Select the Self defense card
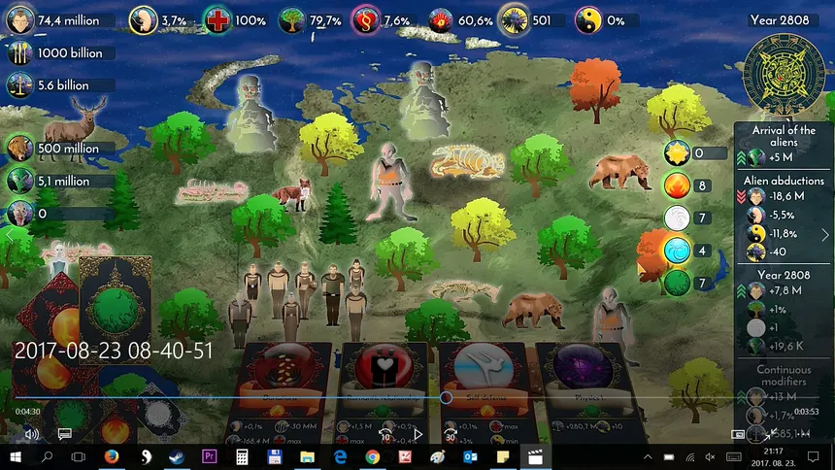This screenshot has height=470, width=835. 484,392
